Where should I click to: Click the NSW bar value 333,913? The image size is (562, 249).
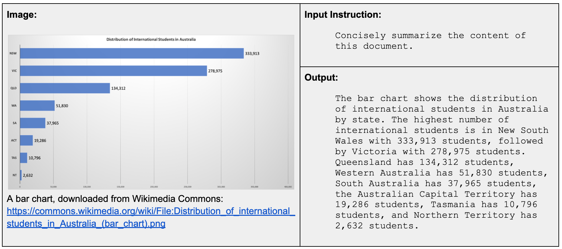[252, 54]
